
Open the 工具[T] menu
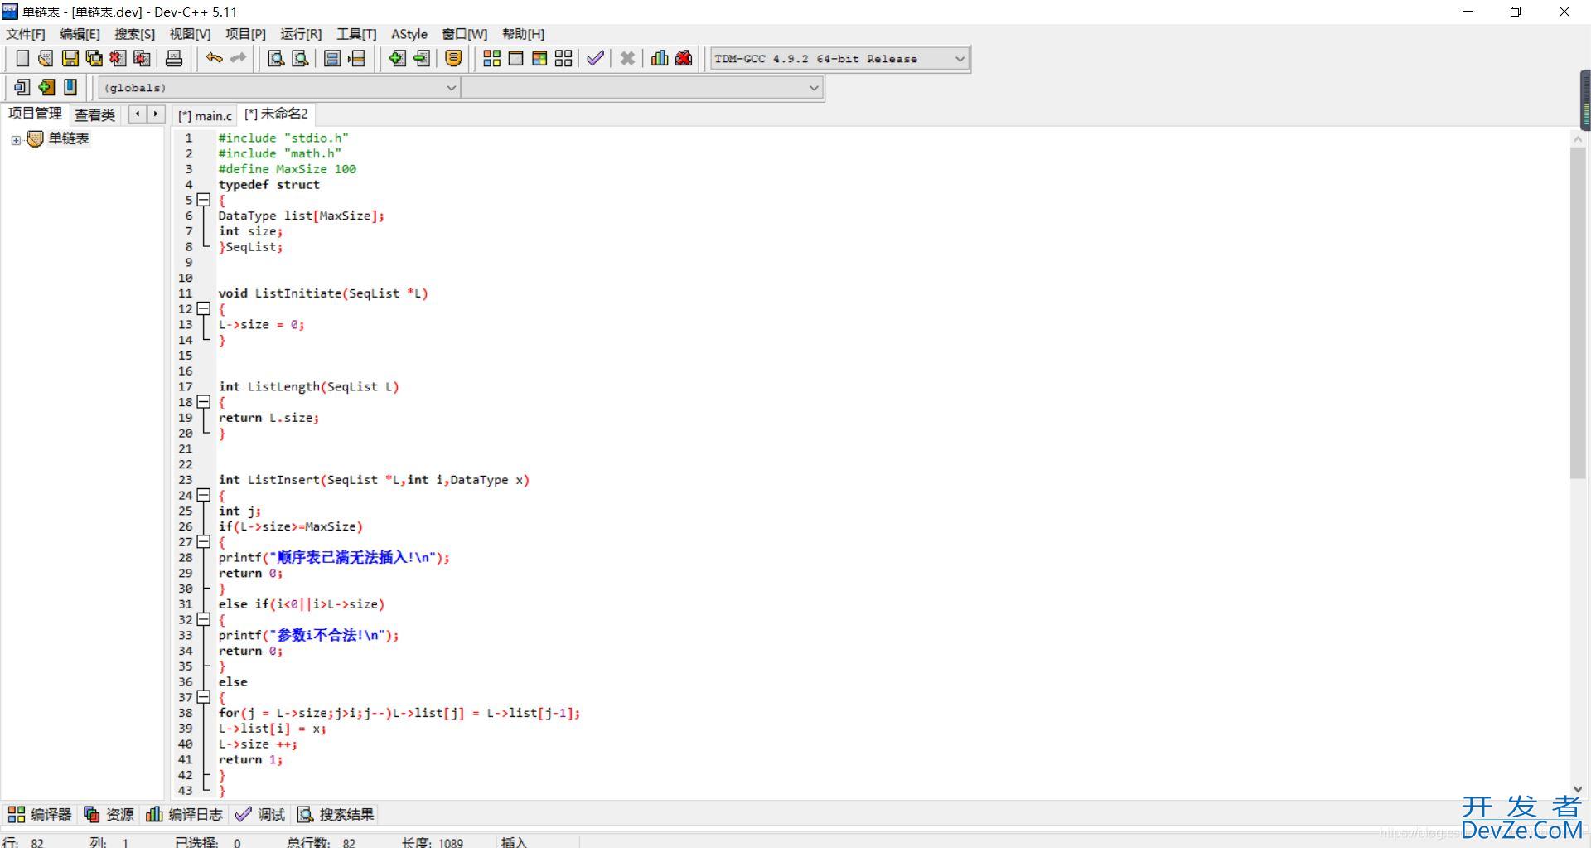click(x=356, y=34)
